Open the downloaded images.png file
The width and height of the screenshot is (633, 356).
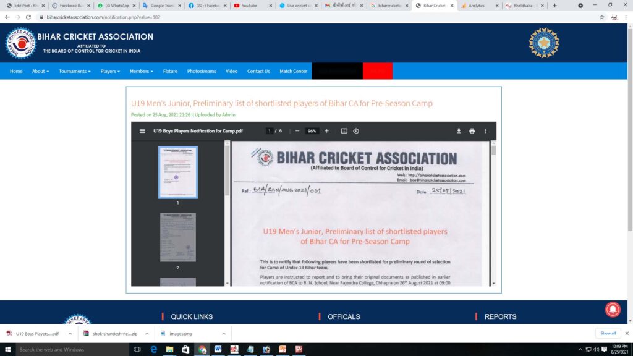point(181,333)
